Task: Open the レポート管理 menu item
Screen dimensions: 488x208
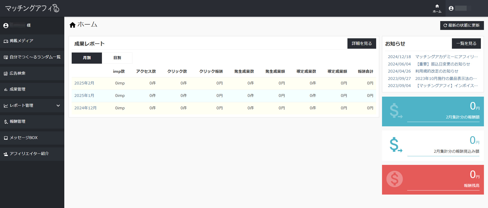Action: (x=22, y=106)
